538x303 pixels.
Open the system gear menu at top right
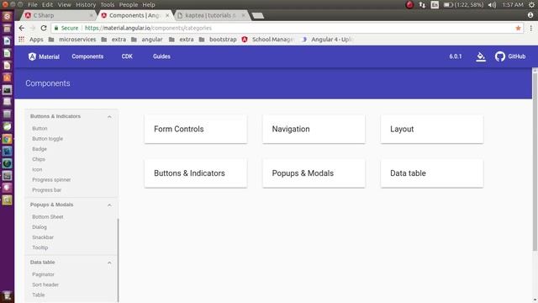(x=531, y=5)
